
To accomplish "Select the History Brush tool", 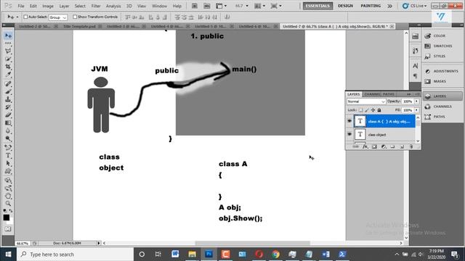I will click(8, 107).
